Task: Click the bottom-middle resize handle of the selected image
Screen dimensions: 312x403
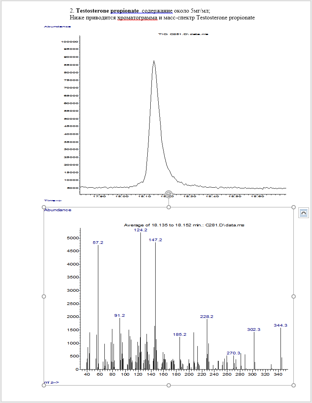Action: pos(169,385)
